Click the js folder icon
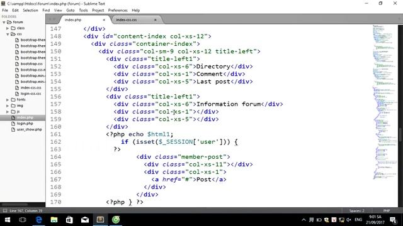 tap(13, 112)
